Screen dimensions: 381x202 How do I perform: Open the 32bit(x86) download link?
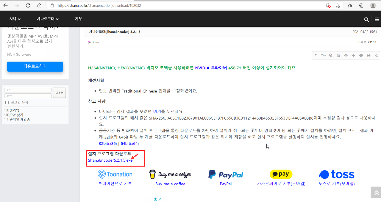pos(108,143)
